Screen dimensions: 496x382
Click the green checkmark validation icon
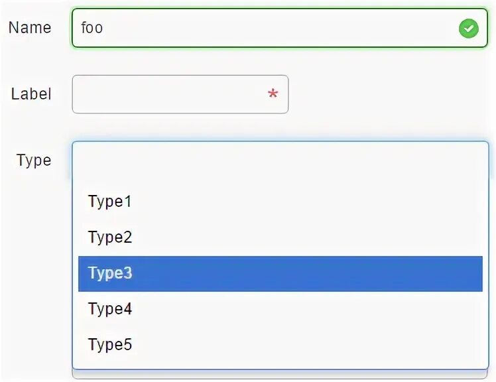pyautogui.click(x=468, y=29)
